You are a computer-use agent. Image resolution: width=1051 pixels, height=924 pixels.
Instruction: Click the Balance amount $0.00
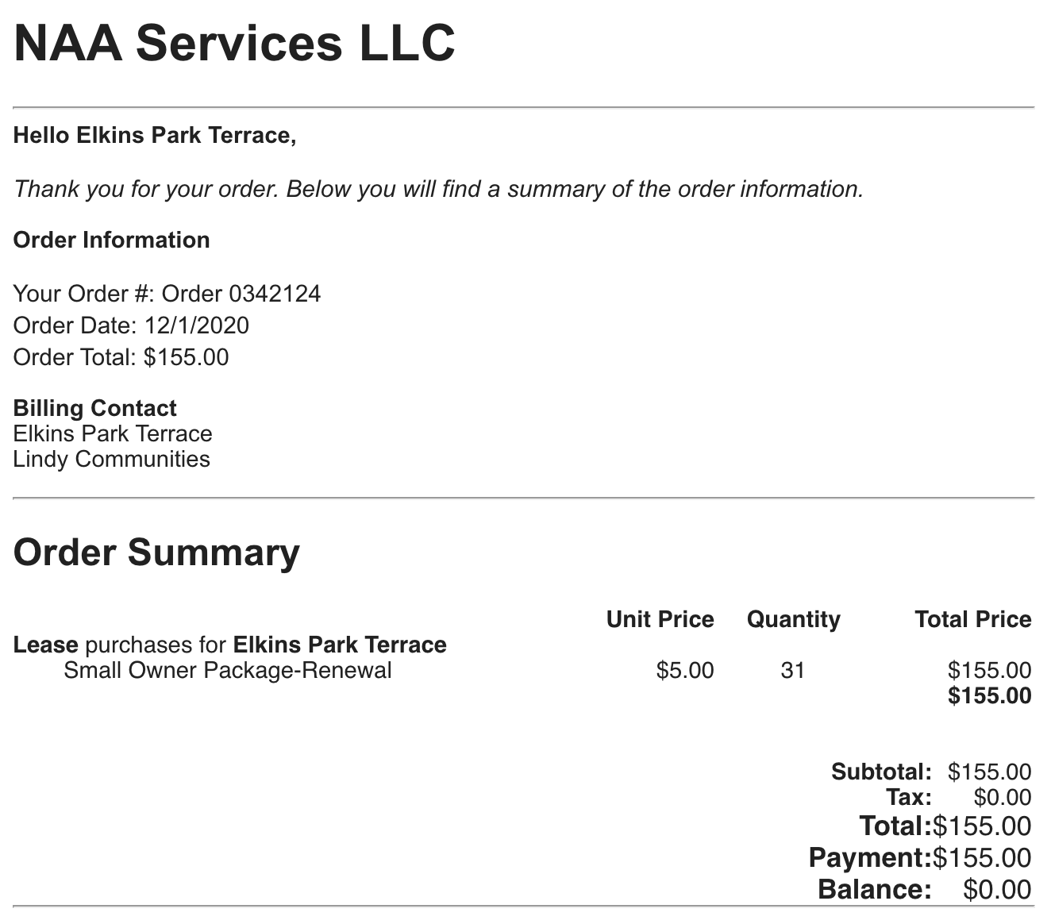[997, 890]
